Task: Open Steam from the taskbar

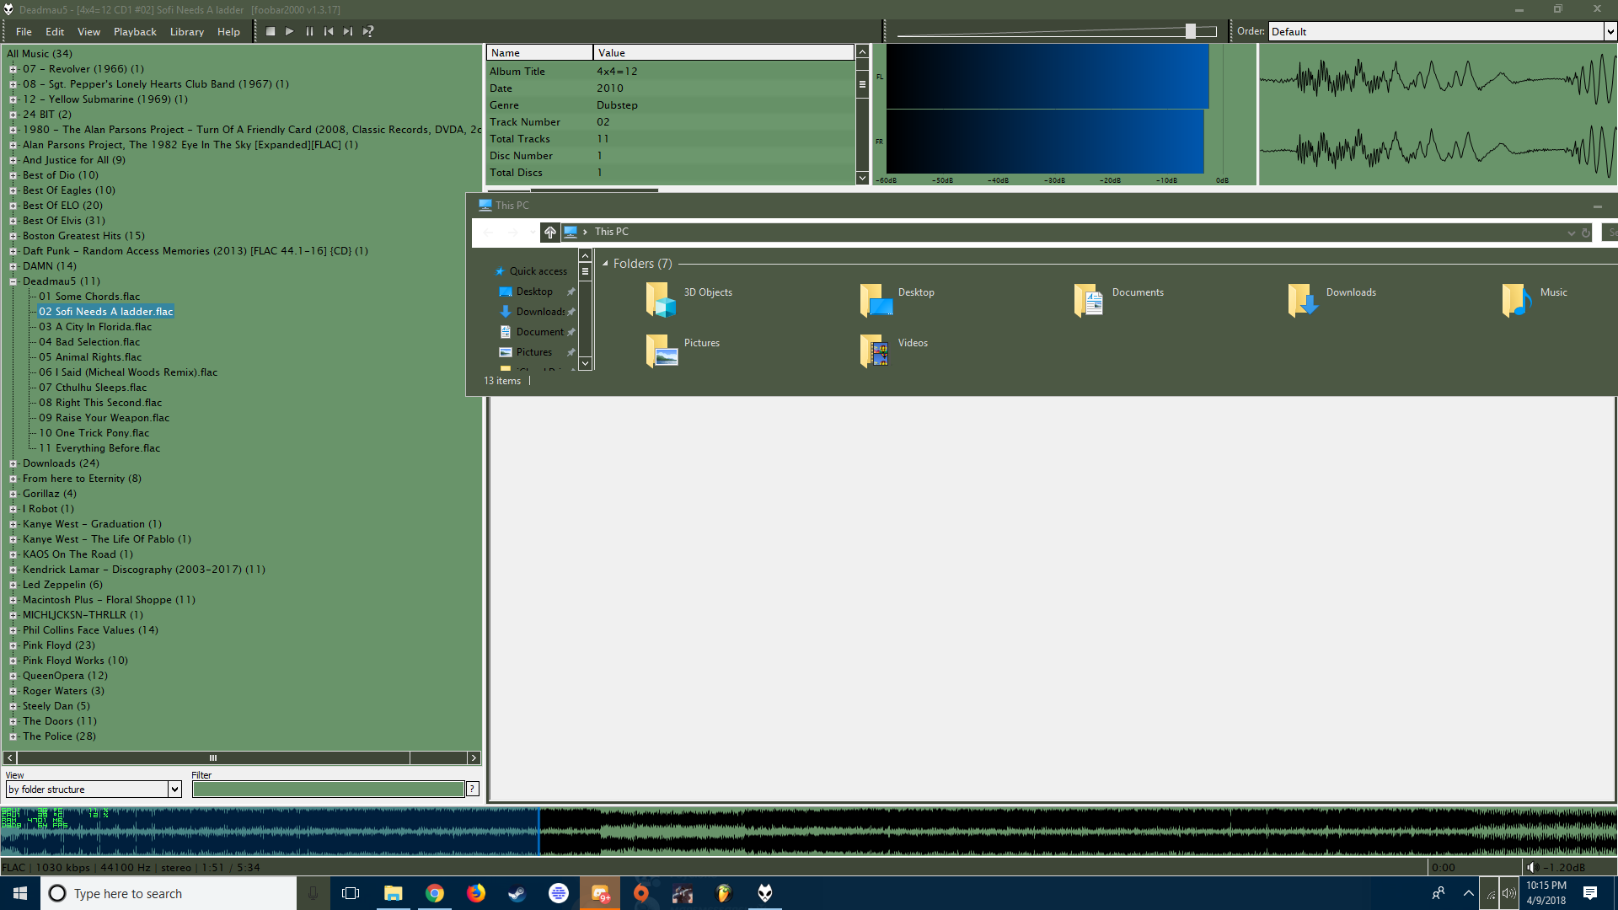Action: tap(517, 893)
